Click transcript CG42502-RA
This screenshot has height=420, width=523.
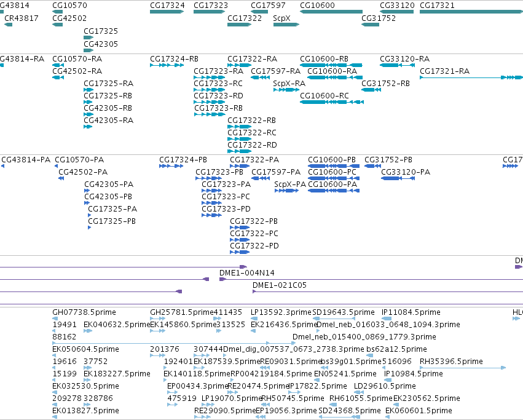click(x=58, y=77)
